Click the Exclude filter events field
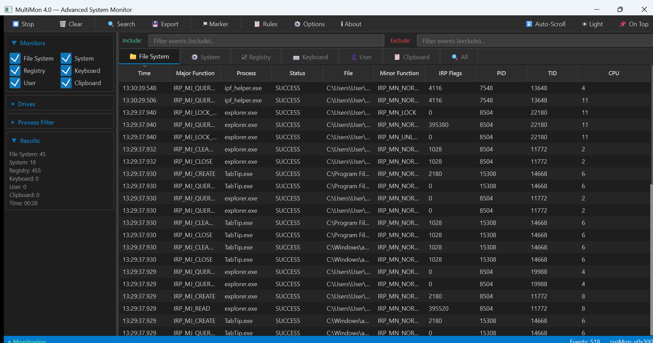 534,41
